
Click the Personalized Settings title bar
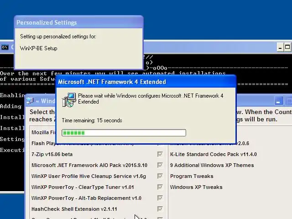tap(78, 22)
